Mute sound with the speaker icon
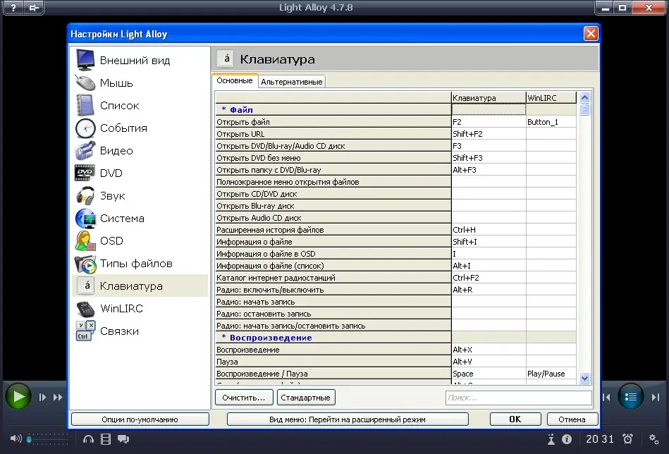 [16, 438]
